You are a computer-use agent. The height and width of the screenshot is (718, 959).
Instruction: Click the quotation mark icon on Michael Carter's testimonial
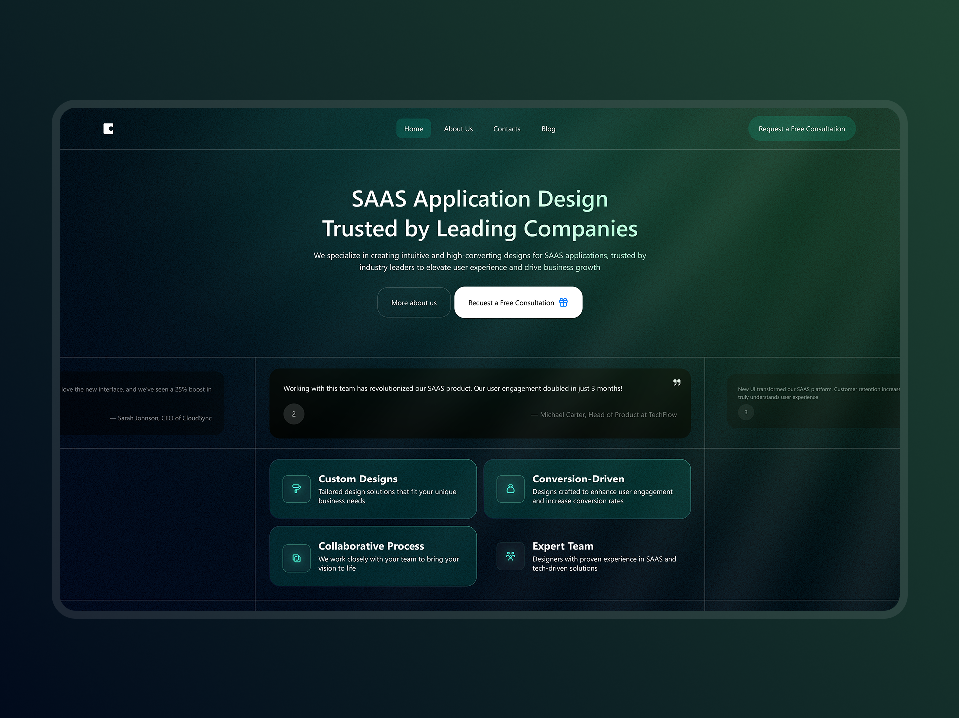click(677, 383)
